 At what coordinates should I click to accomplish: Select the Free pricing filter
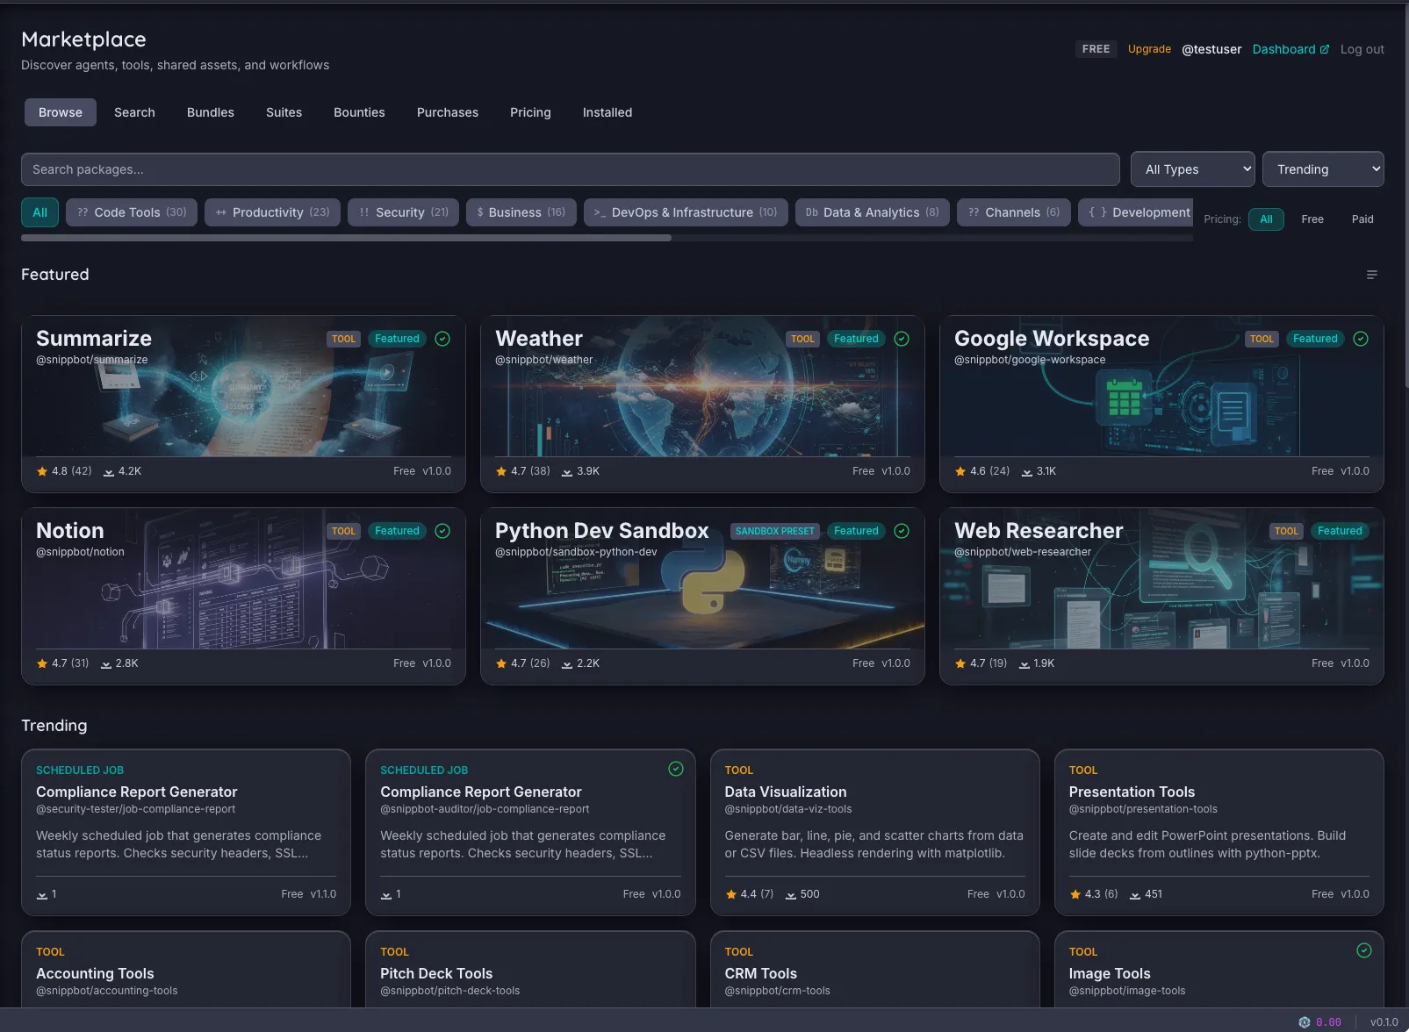click(x=1312, y=219)
